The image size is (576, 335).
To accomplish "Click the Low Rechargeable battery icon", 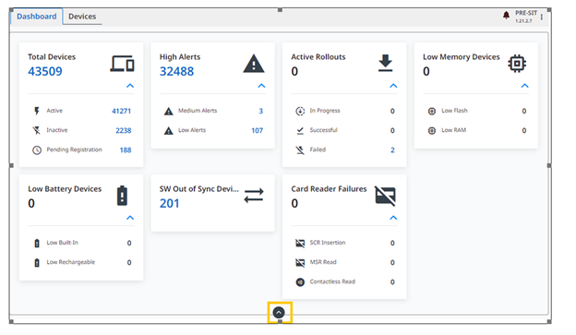I will pos(37,263).
